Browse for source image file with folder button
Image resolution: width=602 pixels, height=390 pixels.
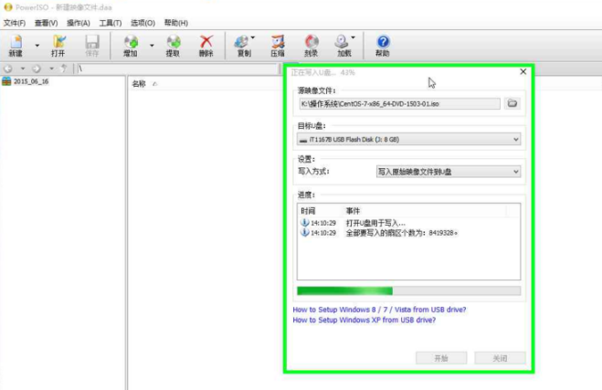click(512, 103)
